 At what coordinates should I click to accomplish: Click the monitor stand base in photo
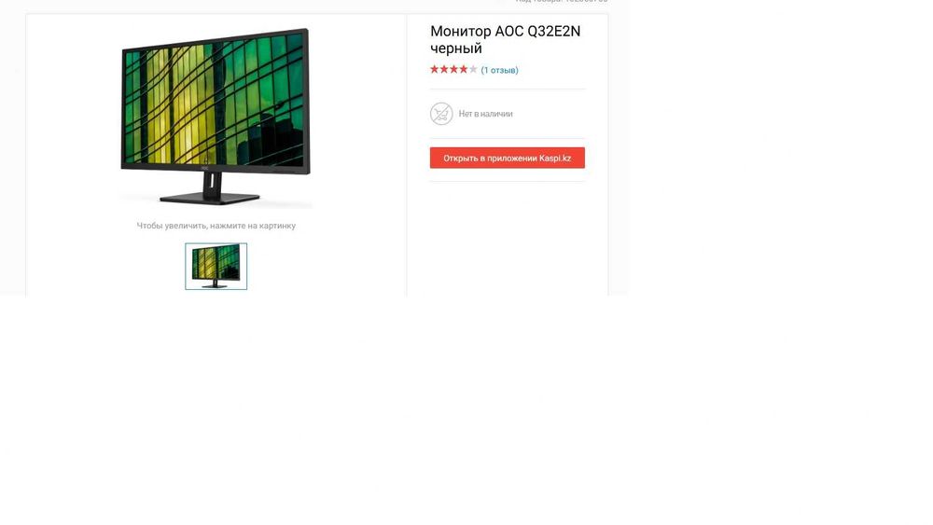[209, 199]
